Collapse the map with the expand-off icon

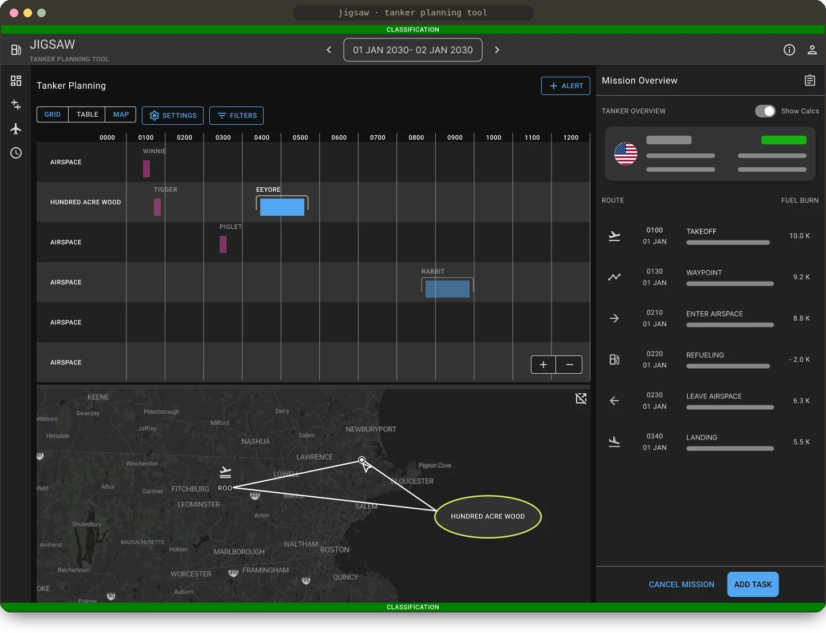tap(581, 398)
